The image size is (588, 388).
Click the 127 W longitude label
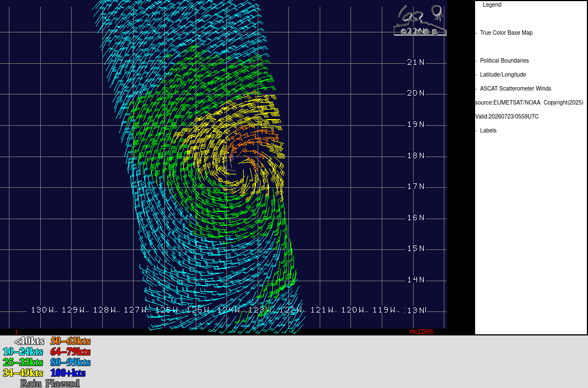[x=136, y=310]
